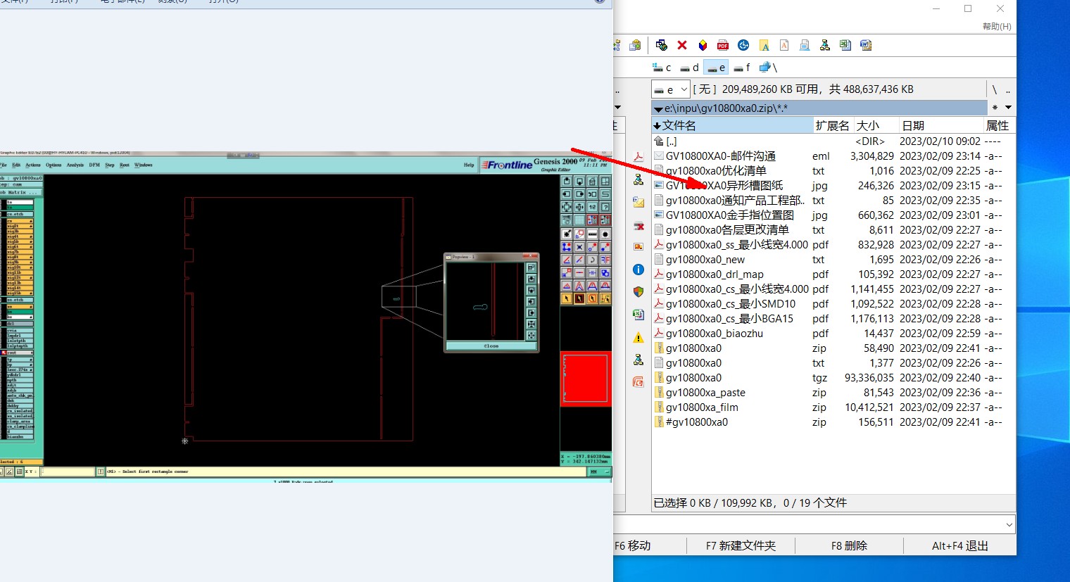Viewport: 1070px width, 582px height.
Task: Click the computer and globe icon in toolbar
Action: point(662,45)
